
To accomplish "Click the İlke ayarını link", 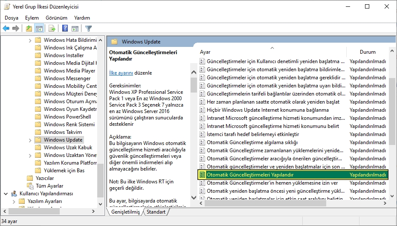I will (121, 73).
